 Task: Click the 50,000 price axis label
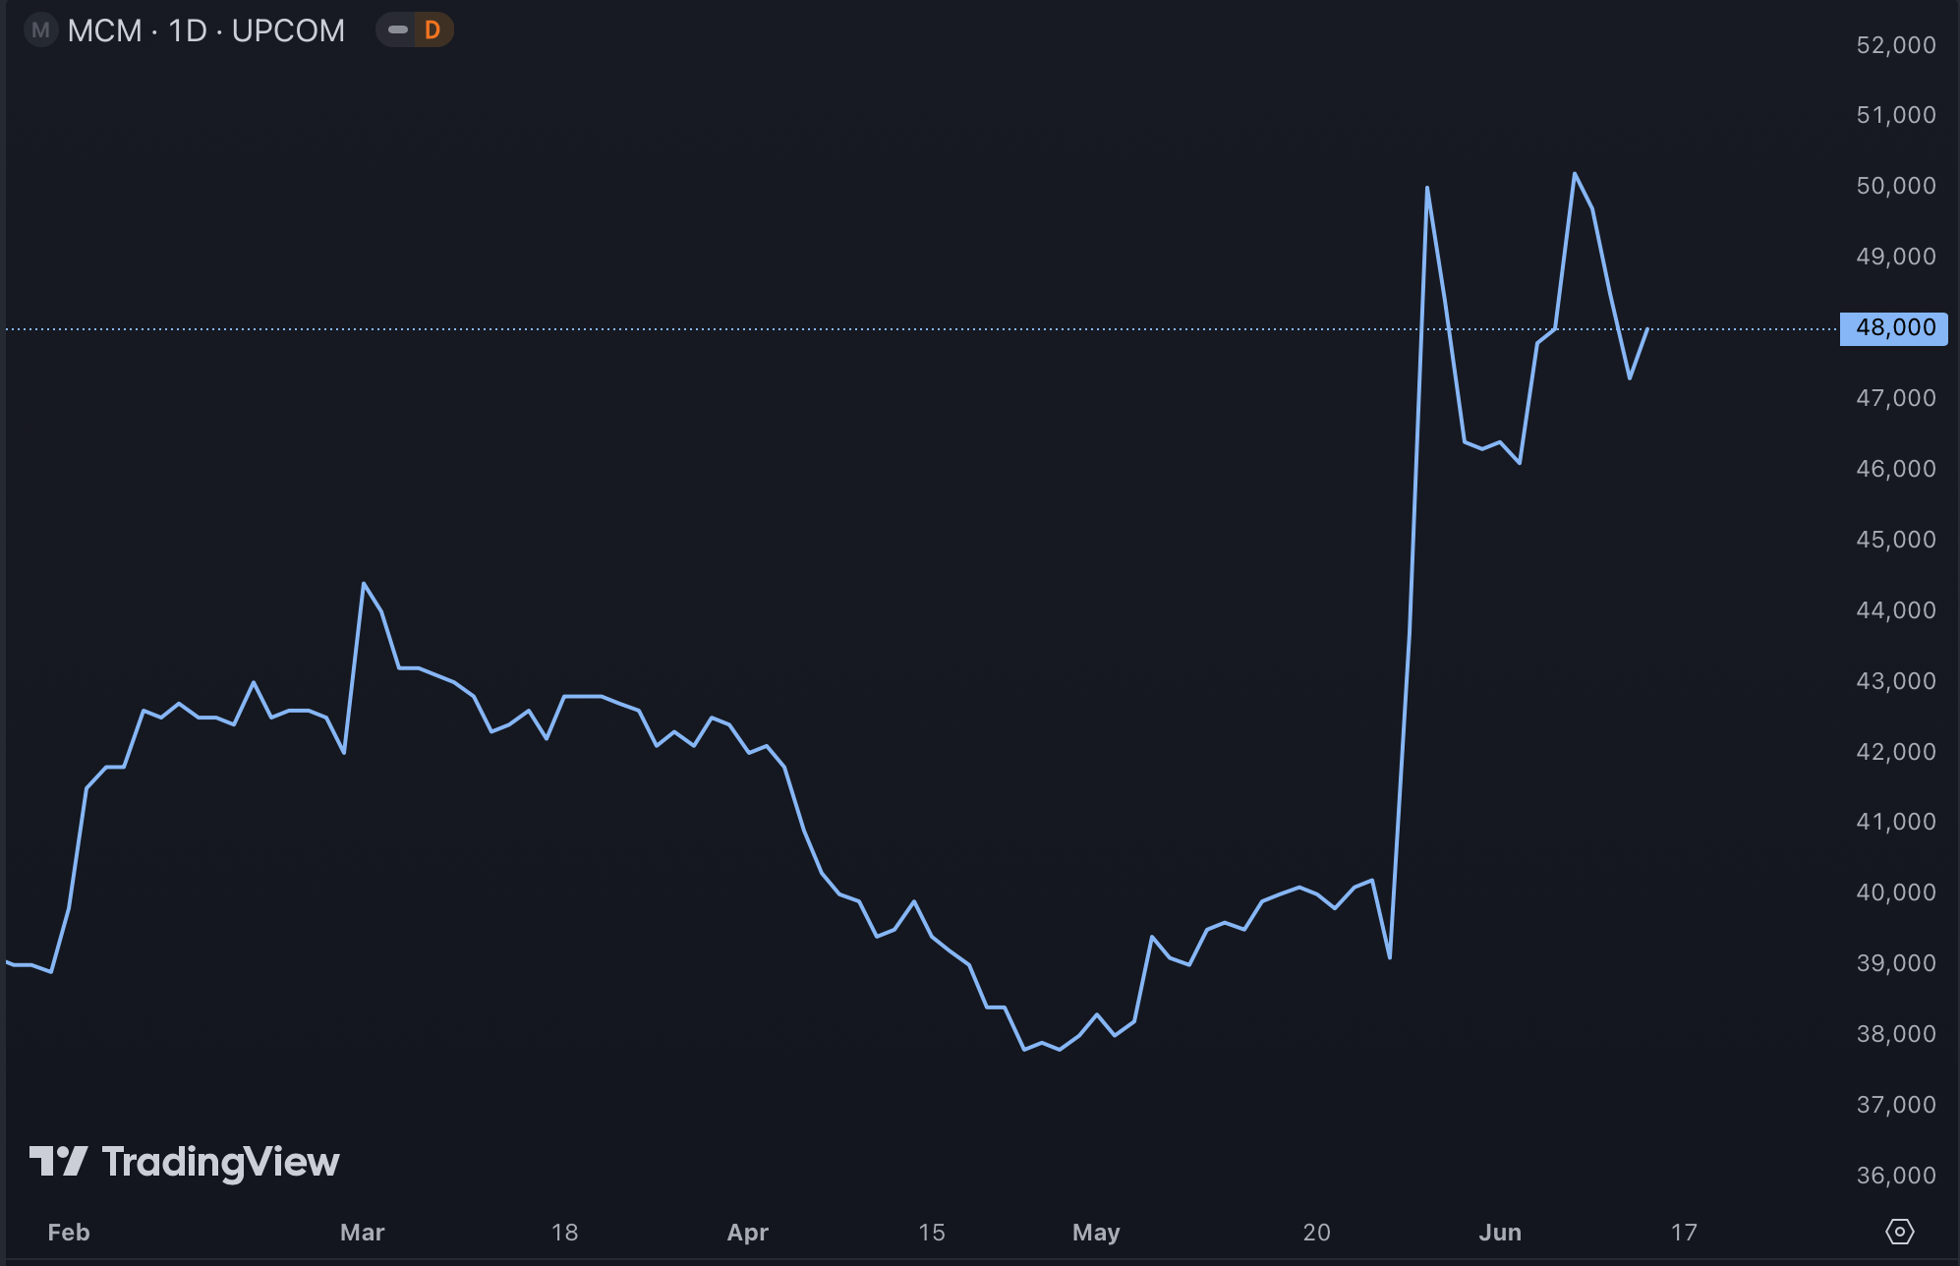point(1896,186)
